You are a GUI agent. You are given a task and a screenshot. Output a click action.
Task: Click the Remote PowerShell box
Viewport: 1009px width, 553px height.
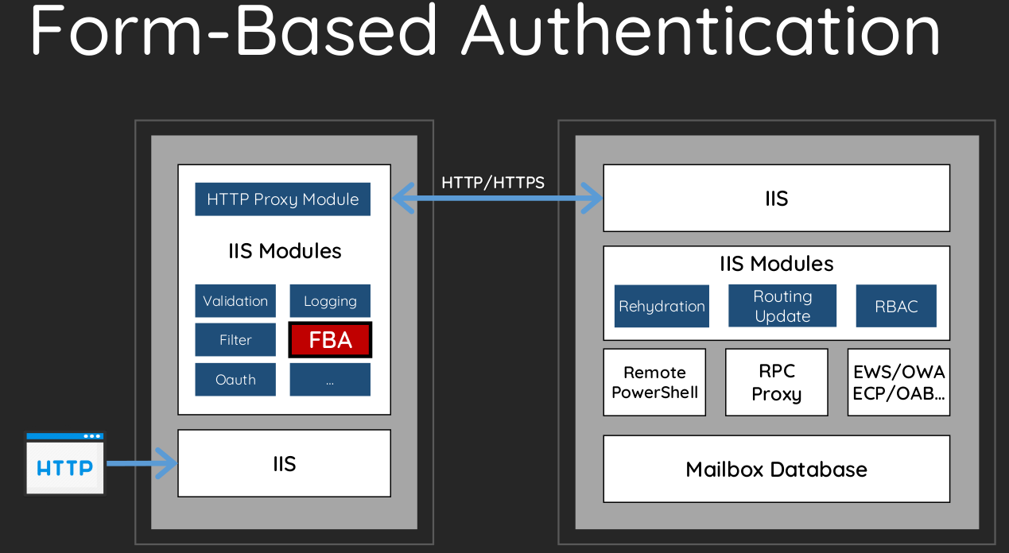tap(654, 382)
